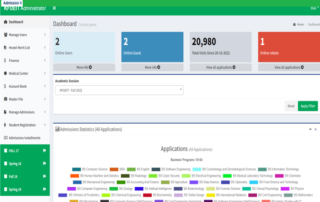
Task: Expand the Manage Admissions submenu chevron
Action: pos(45,112)
